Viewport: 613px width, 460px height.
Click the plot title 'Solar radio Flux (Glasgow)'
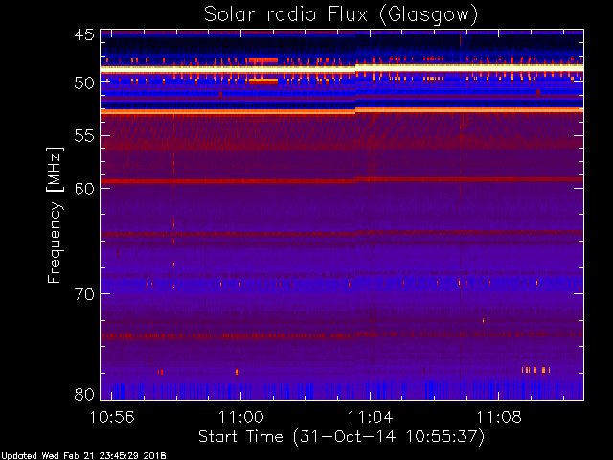click(x=341, y=15)
